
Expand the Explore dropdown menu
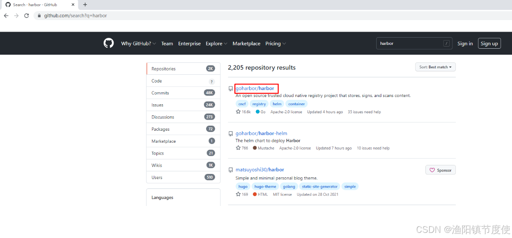(216, 44)
